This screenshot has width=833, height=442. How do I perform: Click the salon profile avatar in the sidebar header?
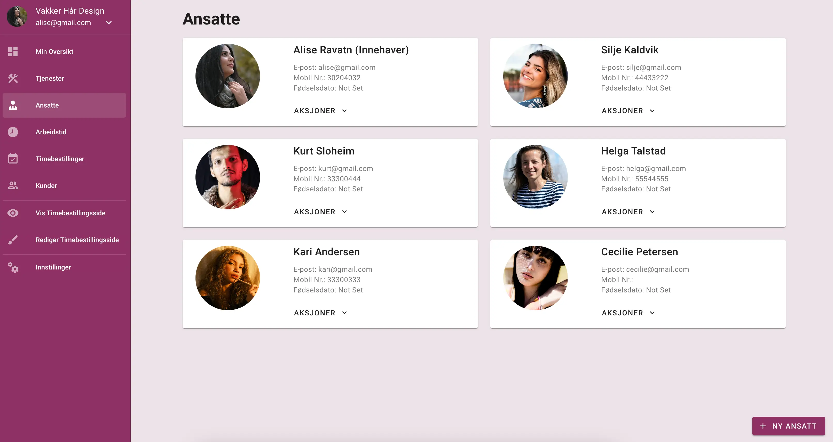pos(17,17)
